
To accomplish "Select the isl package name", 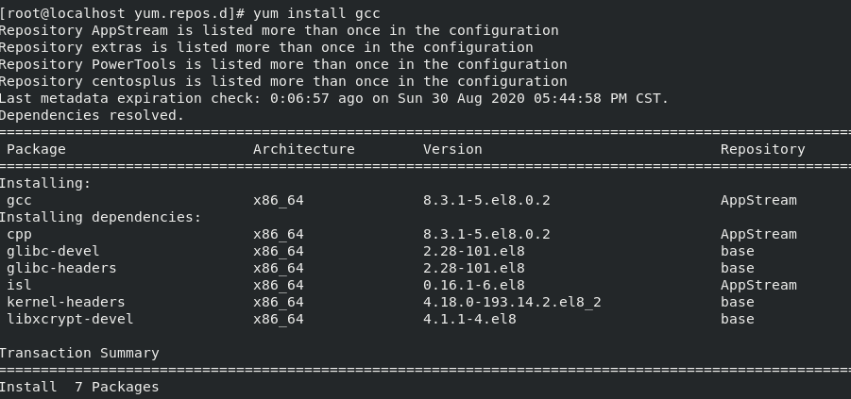I will click(x=19, y=285).
